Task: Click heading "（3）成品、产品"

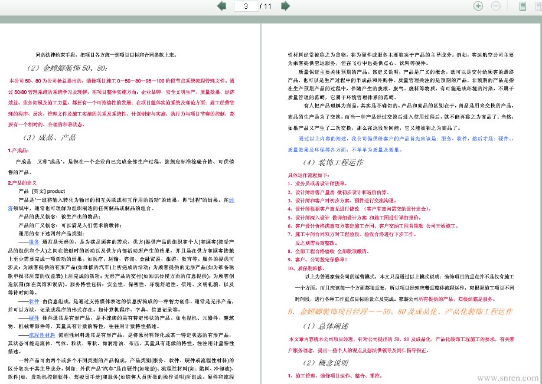Action: (48, 138)
